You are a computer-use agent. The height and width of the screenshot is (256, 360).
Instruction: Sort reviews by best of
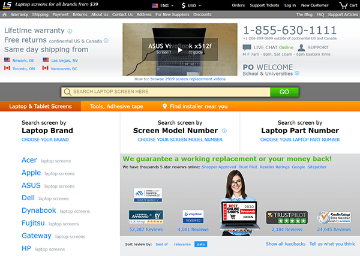[x=161, y=244]
